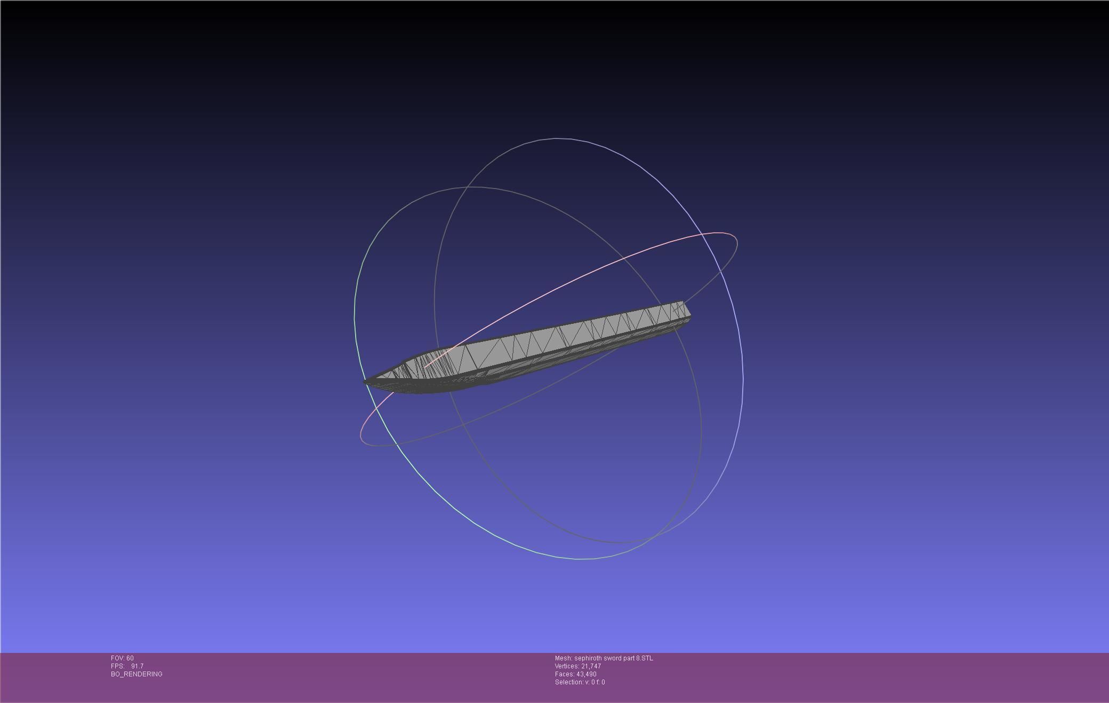Click the FOV: 60 status text
The width and height of the screenshot is (1109, 703).
(x=122, y=658)
